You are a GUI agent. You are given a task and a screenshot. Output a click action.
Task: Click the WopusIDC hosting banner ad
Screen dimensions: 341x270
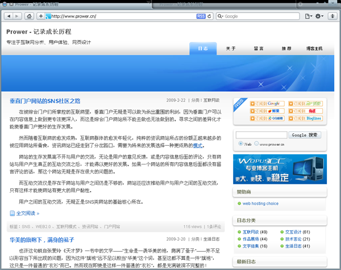[280, 169]
